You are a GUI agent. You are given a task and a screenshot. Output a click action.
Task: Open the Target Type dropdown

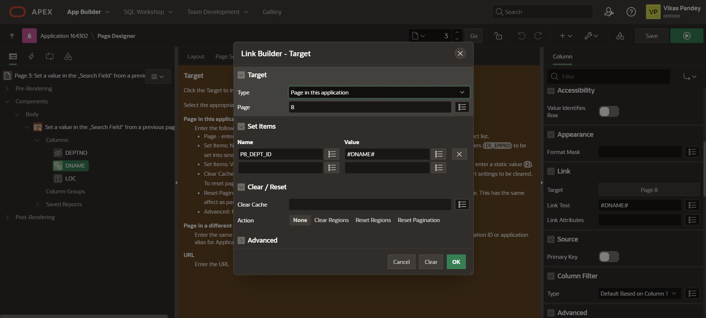coord(379,92)
